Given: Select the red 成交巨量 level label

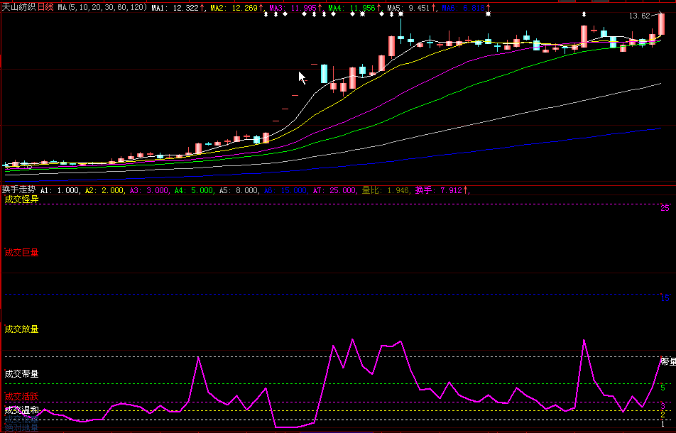Looking at the screenshot, I should tap(21, 252).
